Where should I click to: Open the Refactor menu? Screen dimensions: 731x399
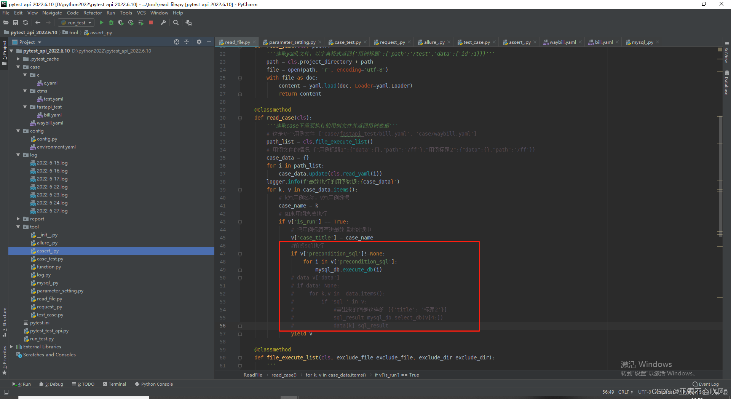point(93,13)
